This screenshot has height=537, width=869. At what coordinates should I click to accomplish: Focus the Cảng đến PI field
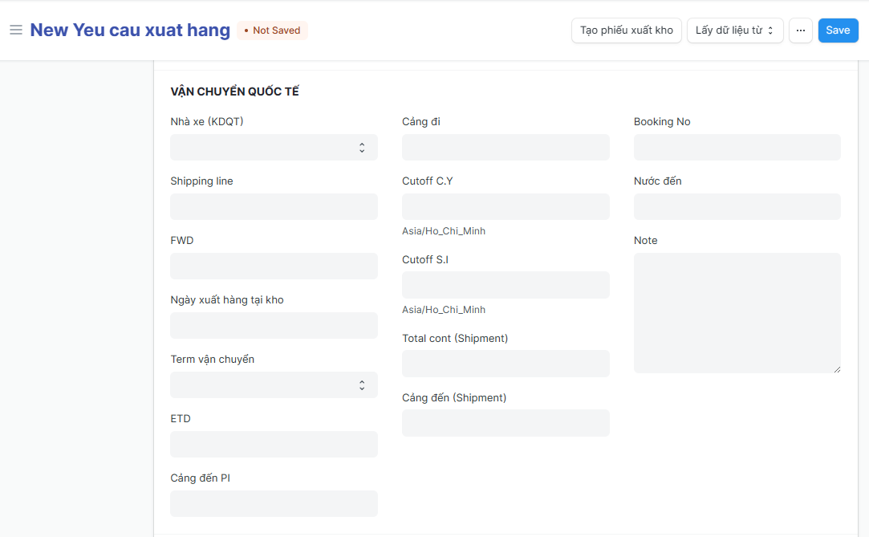pyautogui.click(x=274, y=504)
